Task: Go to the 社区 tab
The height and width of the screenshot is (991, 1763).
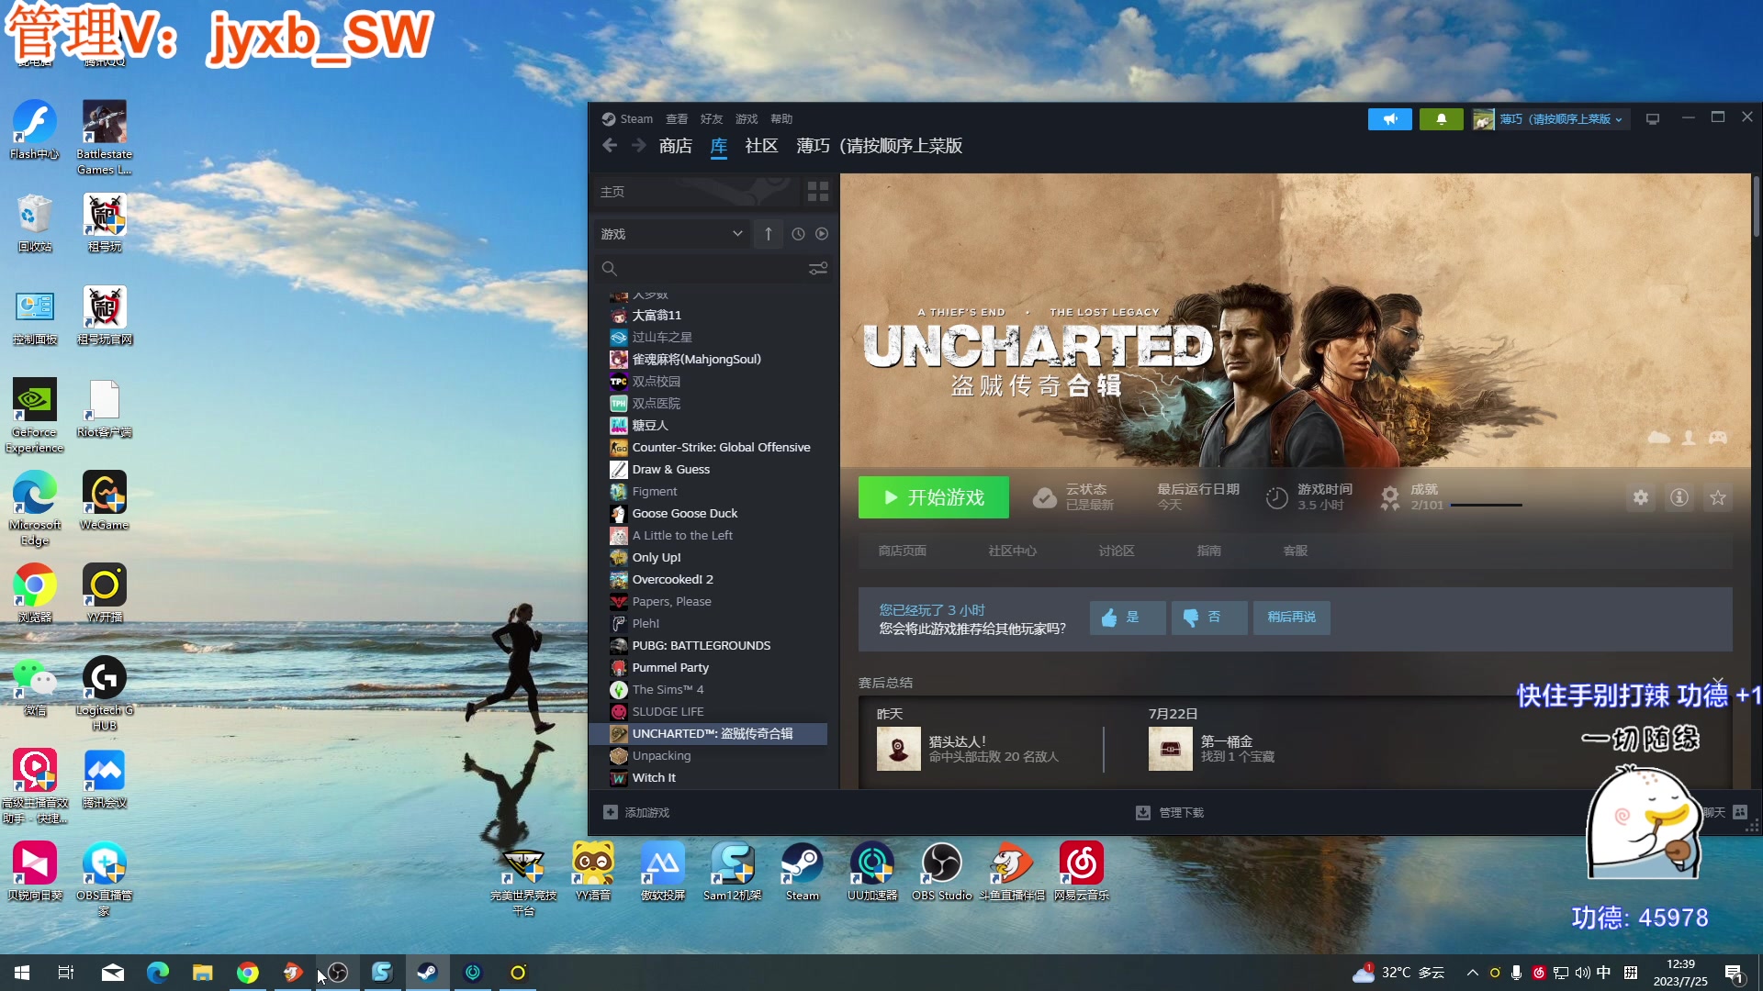Action: [x=761, y=146]
